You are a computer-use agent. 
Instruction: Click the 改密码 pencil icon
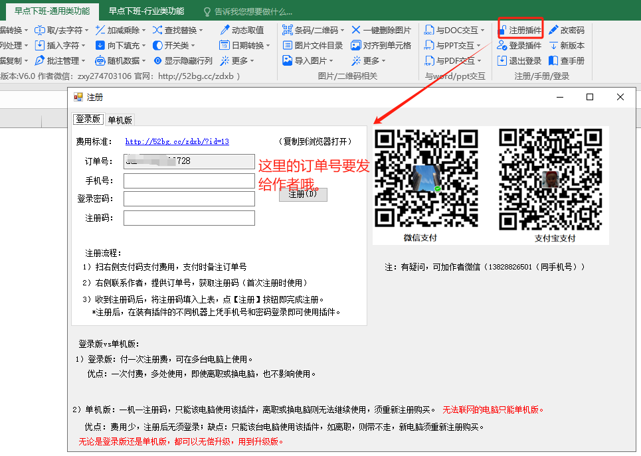[x=553, y=31]
